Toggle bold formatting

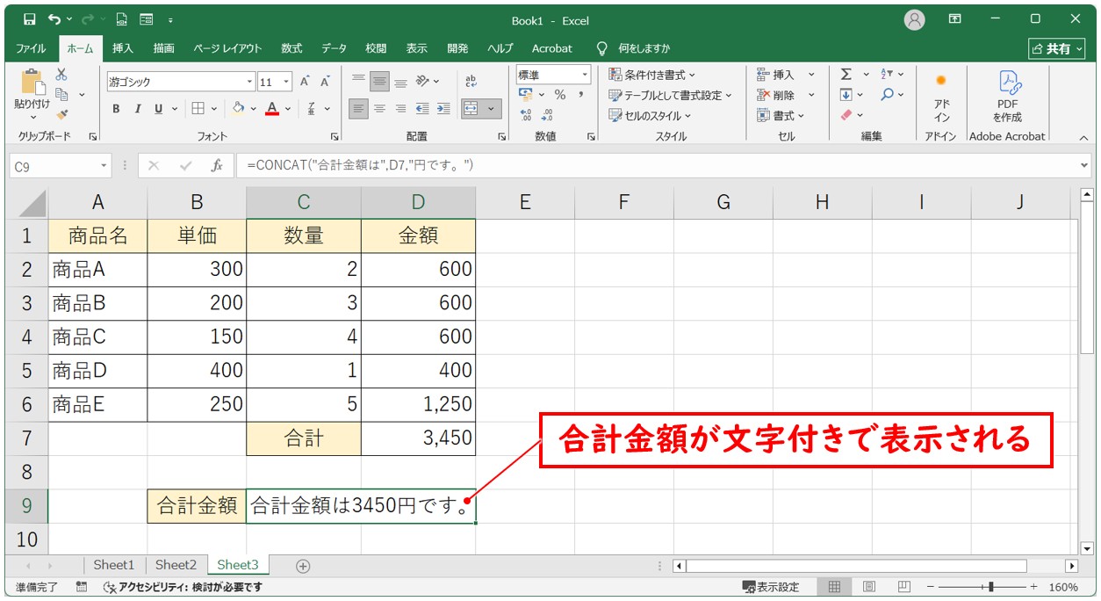coord(115,108)
